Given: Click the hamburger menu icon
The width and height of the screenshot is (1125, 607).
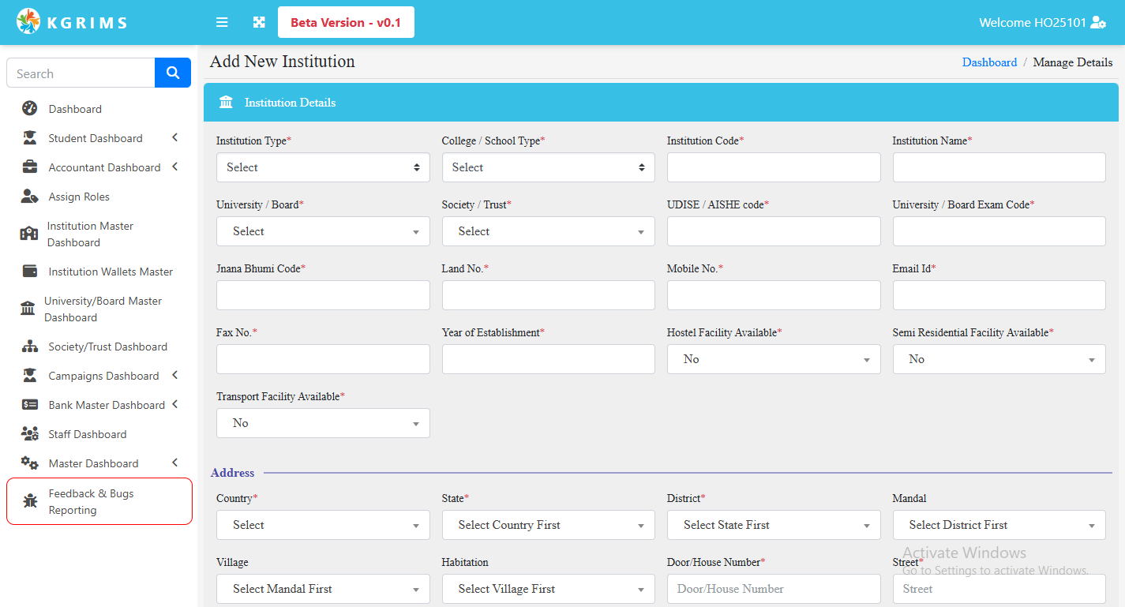Looking at the screenshot, I should 222,22.
